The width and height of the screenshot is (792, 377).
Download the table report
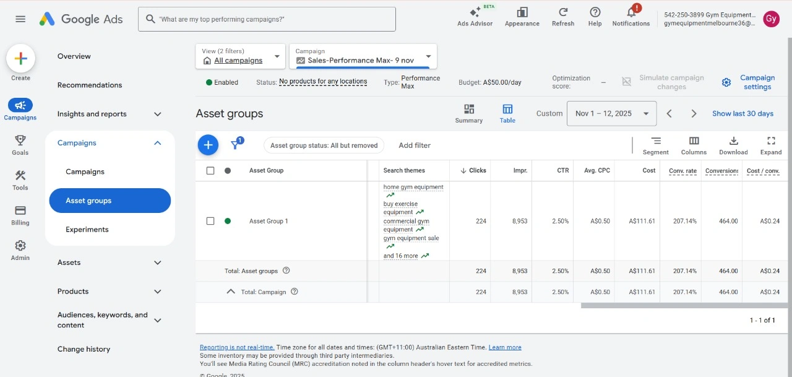click(733, 146)
